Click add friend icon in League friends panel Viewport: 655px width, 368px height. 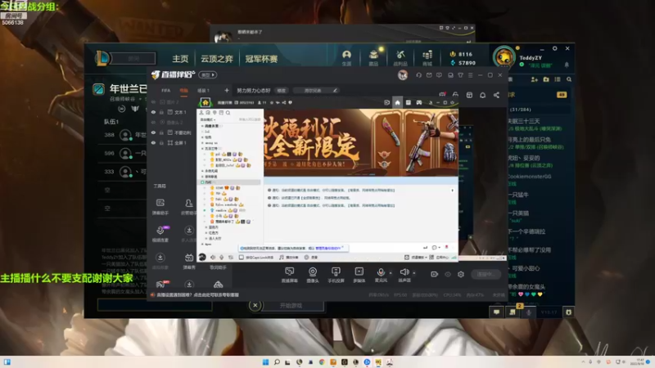534,79
